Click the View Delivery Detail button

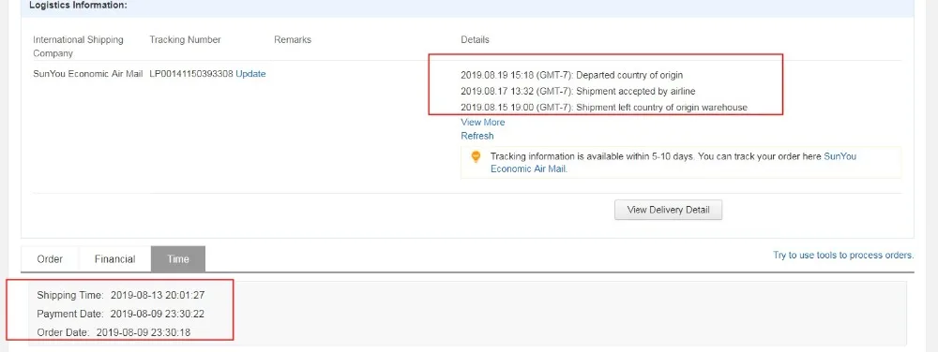pyautogui.click(x=668, y=210)
